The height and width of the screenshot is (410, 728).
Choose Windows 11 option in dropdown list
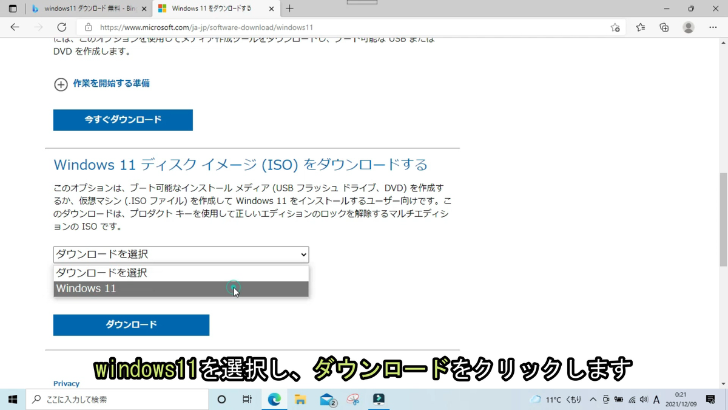point(181,289)
